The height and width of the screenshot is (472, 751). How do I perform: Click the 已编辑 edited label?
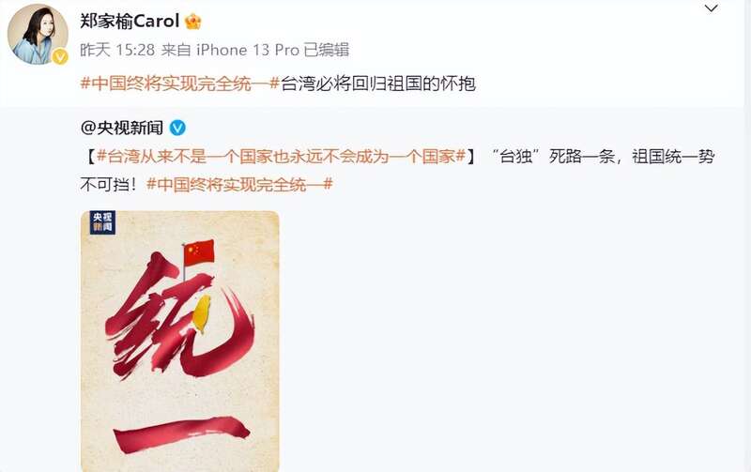pyautogui.click(x=327, y=50)
